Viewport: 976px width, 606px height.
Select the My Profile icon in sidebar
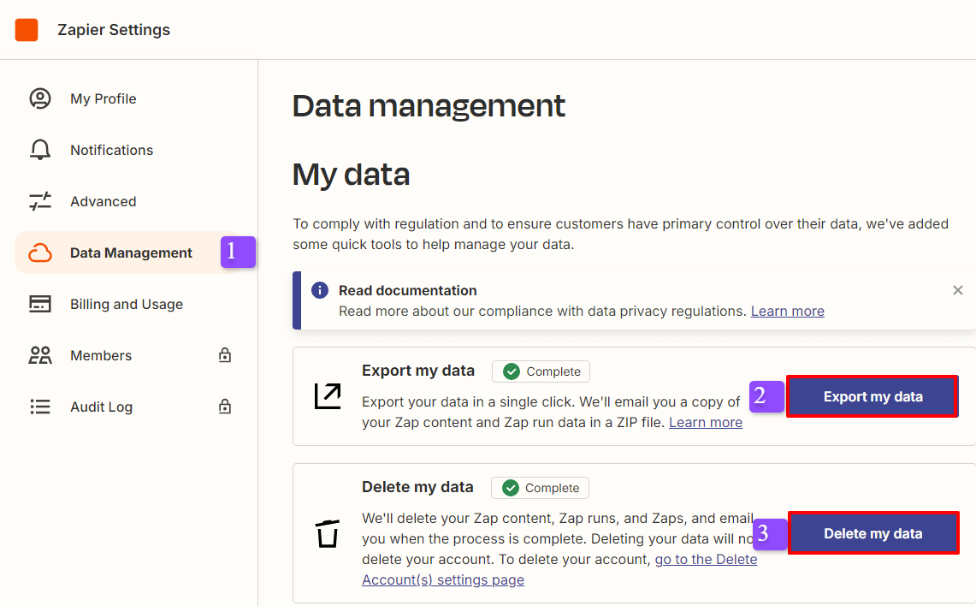coord(40,98)
